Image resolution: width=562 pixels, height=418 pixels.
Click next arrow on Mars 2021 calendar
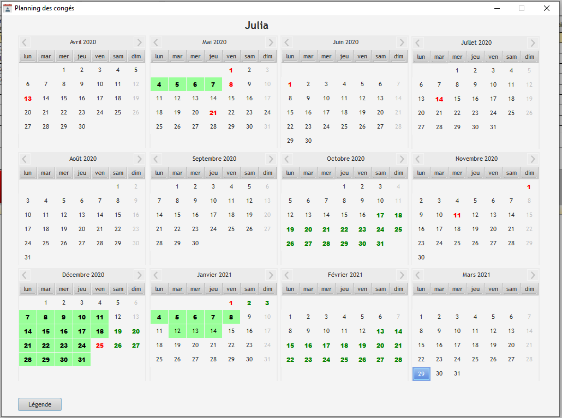coord(533,275)
